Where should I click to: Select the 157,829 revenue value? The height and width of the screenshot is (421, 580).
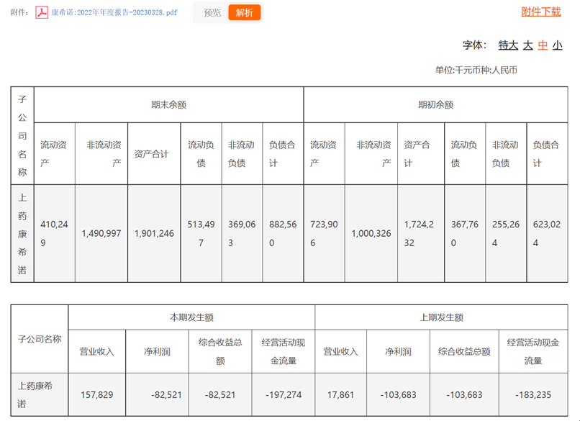tap(97, 395)
